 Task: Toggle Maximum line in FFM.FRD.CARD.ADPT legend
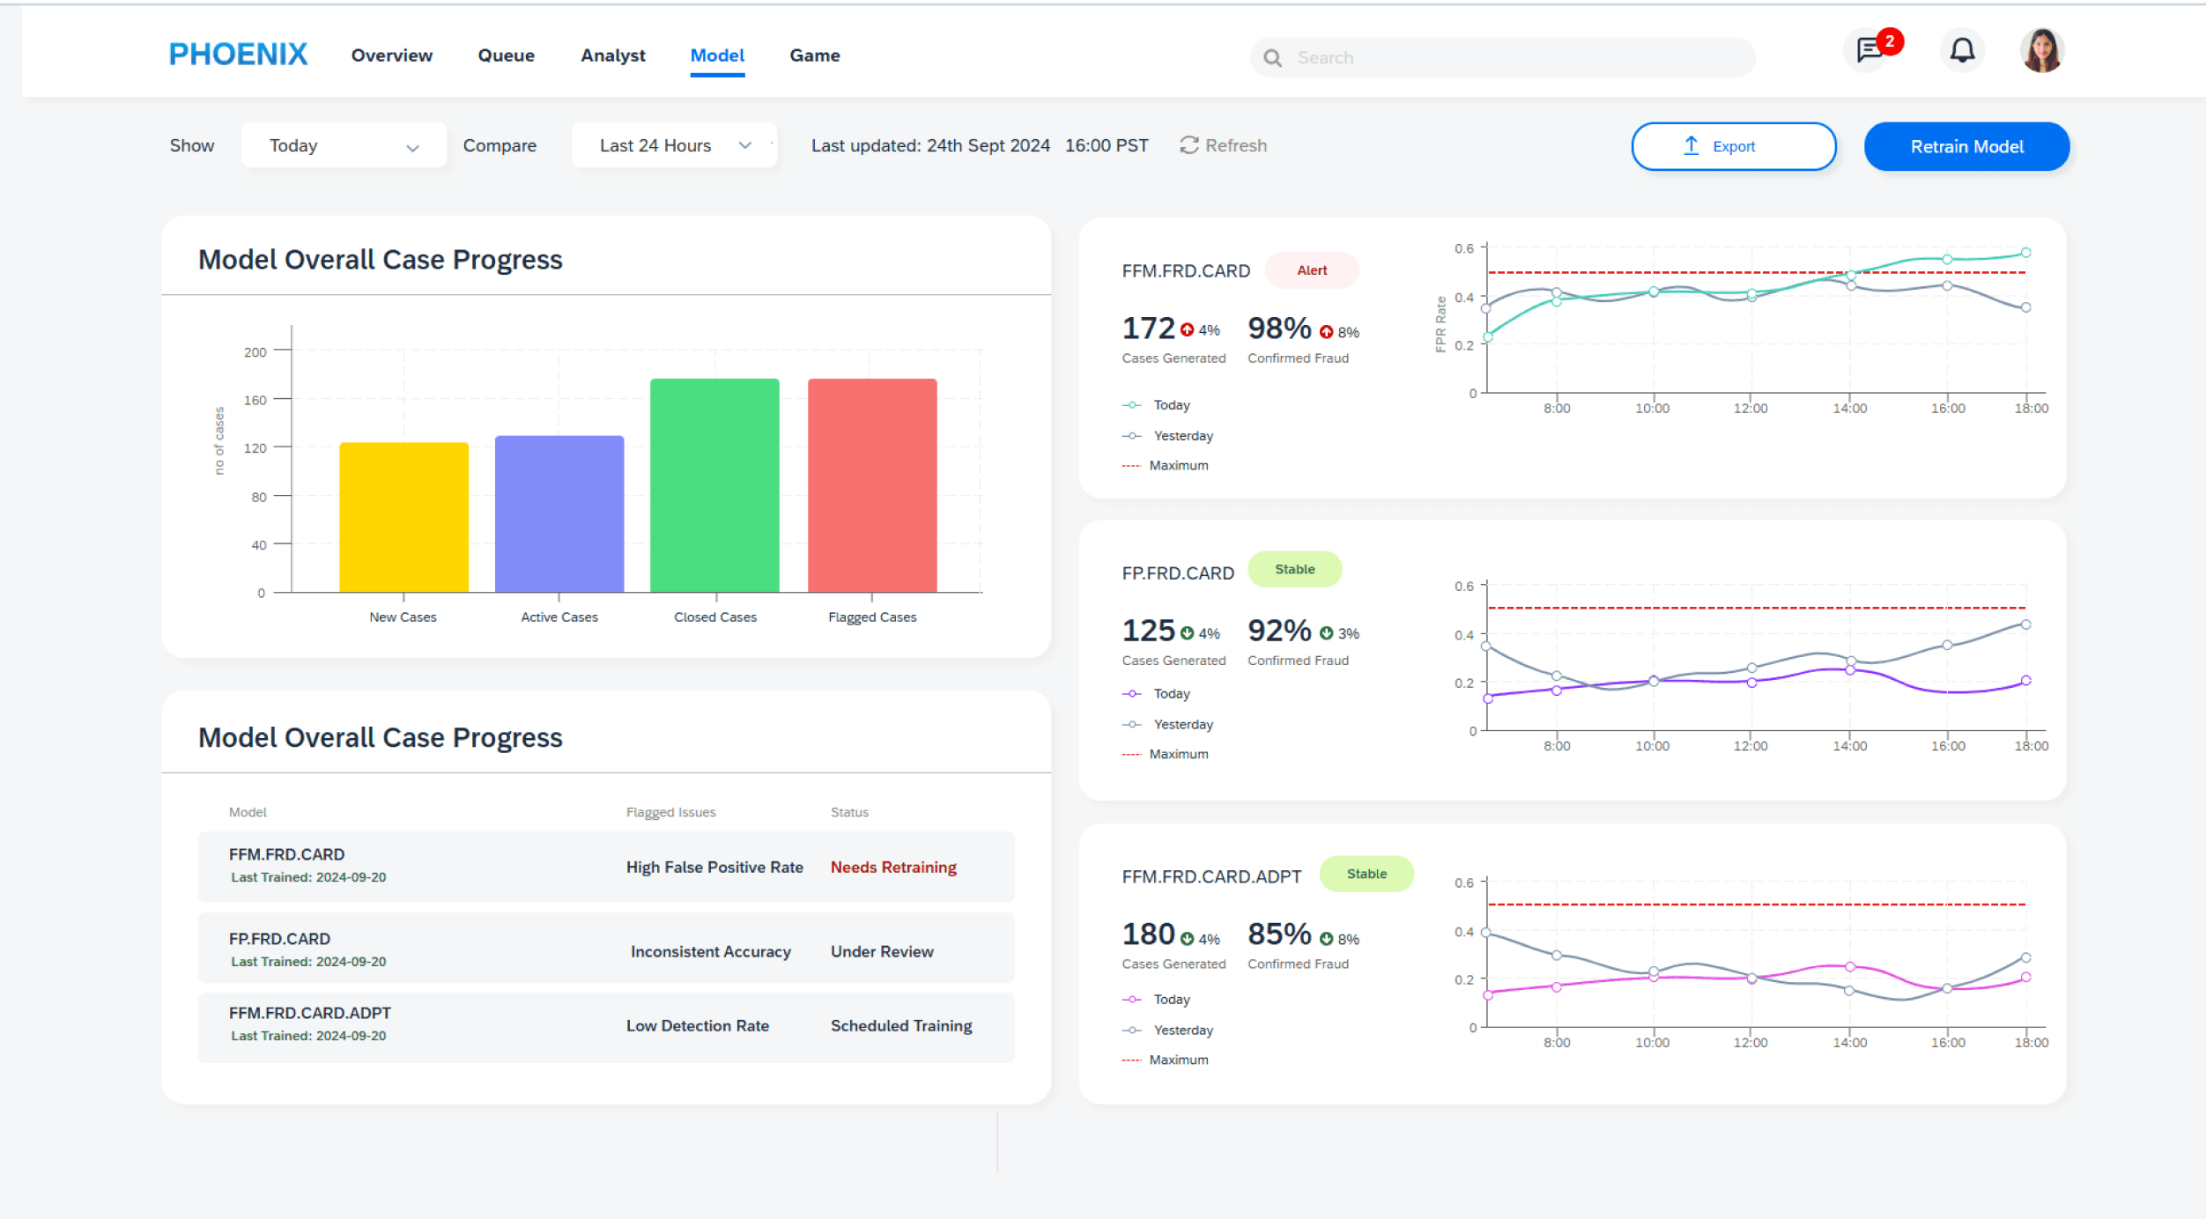[1165, 1060]
